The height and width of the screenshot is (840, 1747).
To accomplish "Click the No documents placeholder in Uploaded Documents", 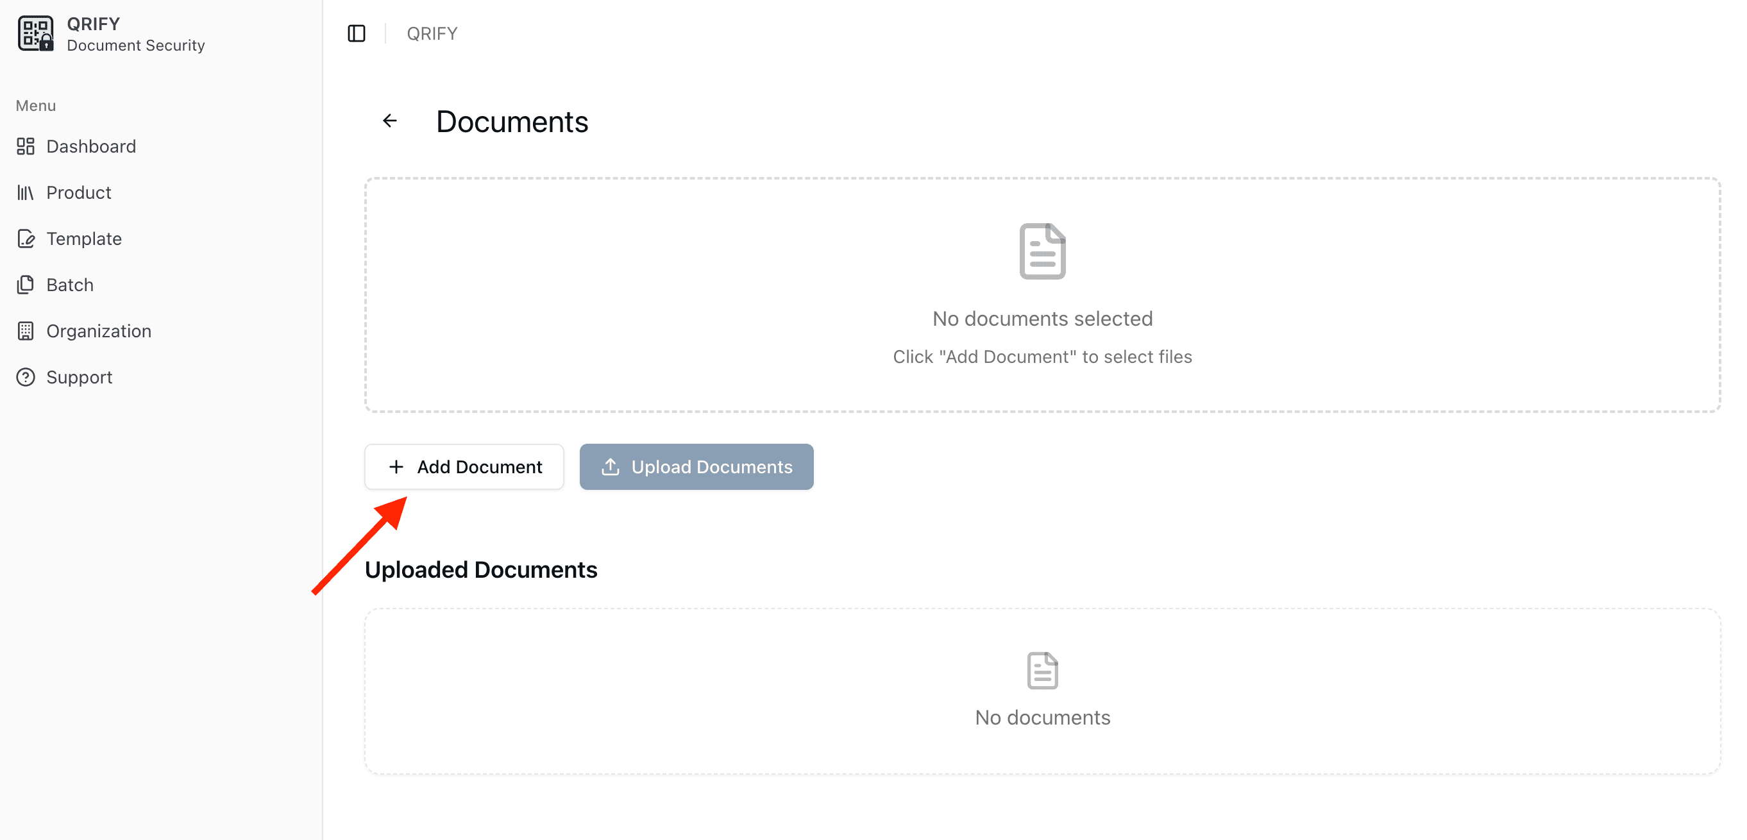I will [1042, 718].
